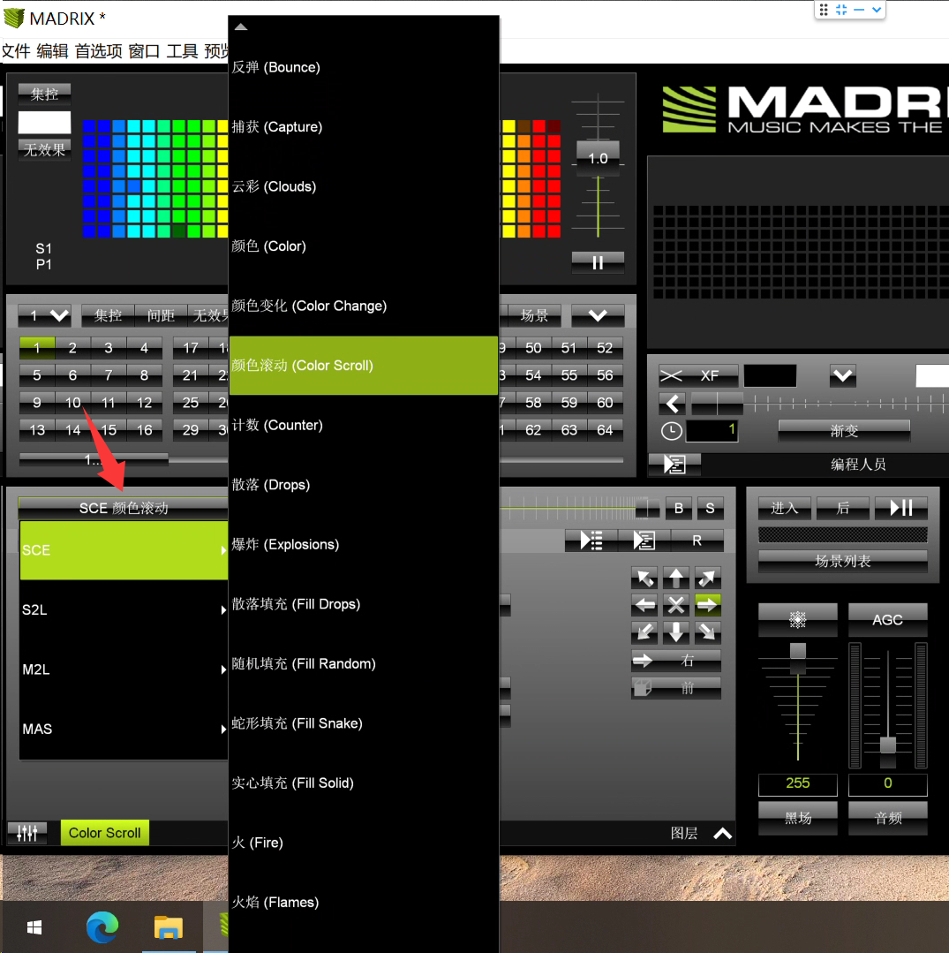Click the center X direction icon

(x=675, y=605)
